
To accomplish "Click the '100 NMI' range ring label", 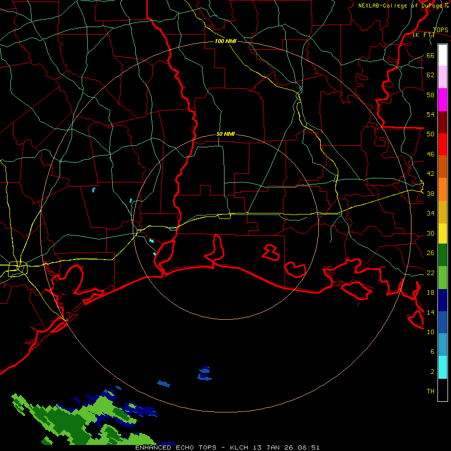I will click(225, 41).
